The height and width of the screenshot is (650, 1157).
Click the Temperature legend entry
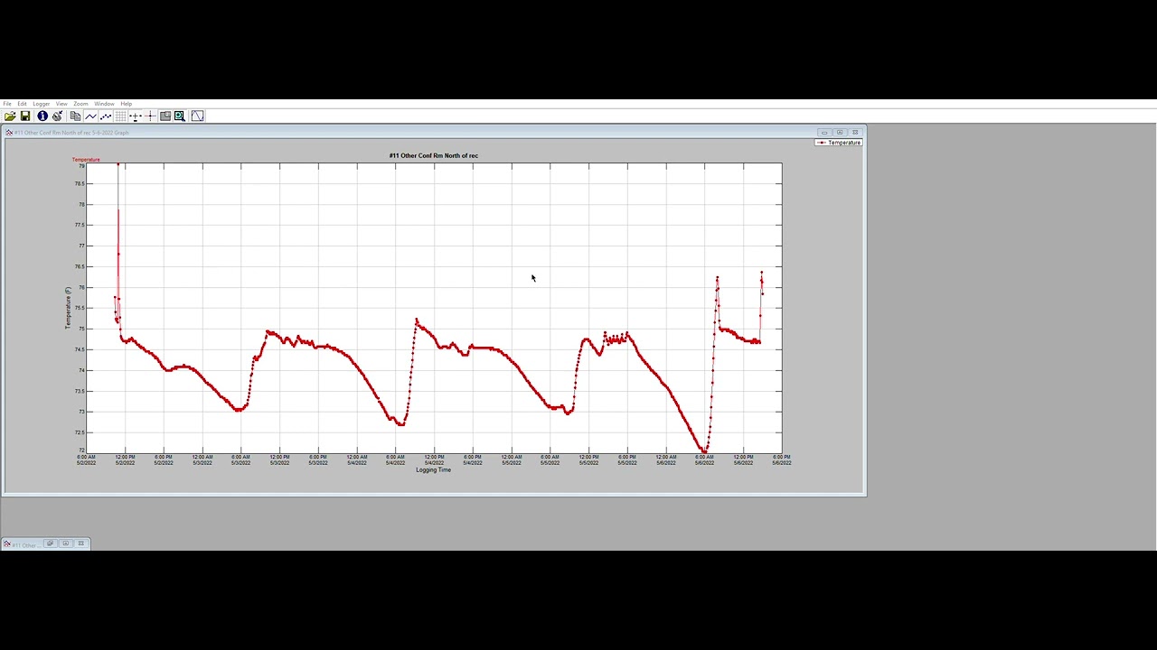[x=839, y=143]
